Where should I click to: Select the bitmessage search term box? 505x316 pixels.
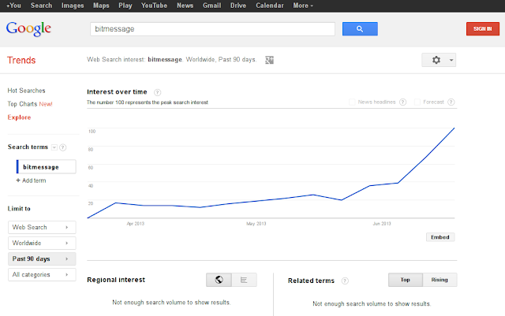[x=47, y=167]
